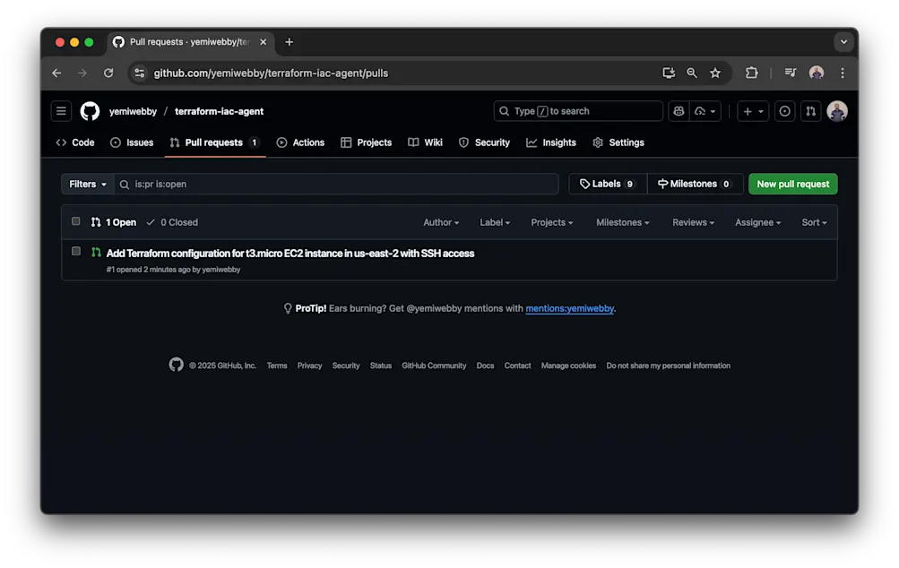Open the browser extensions puzzle icon
The image size is (899, 568).
[751, 73]
